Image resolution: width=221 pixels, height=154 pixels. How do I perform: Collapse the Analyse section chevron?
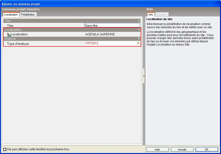(139, 39)
